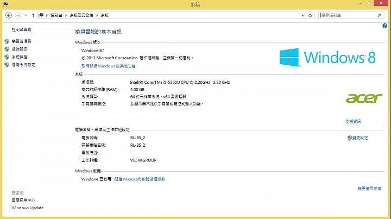Open 閱讀 Microsoft 軟體授權條款 link
The height and width of the screenshot is (219, 391).
[x=140, y=179]
